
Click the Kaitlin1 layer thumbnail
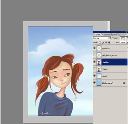[x=99, y=62]
